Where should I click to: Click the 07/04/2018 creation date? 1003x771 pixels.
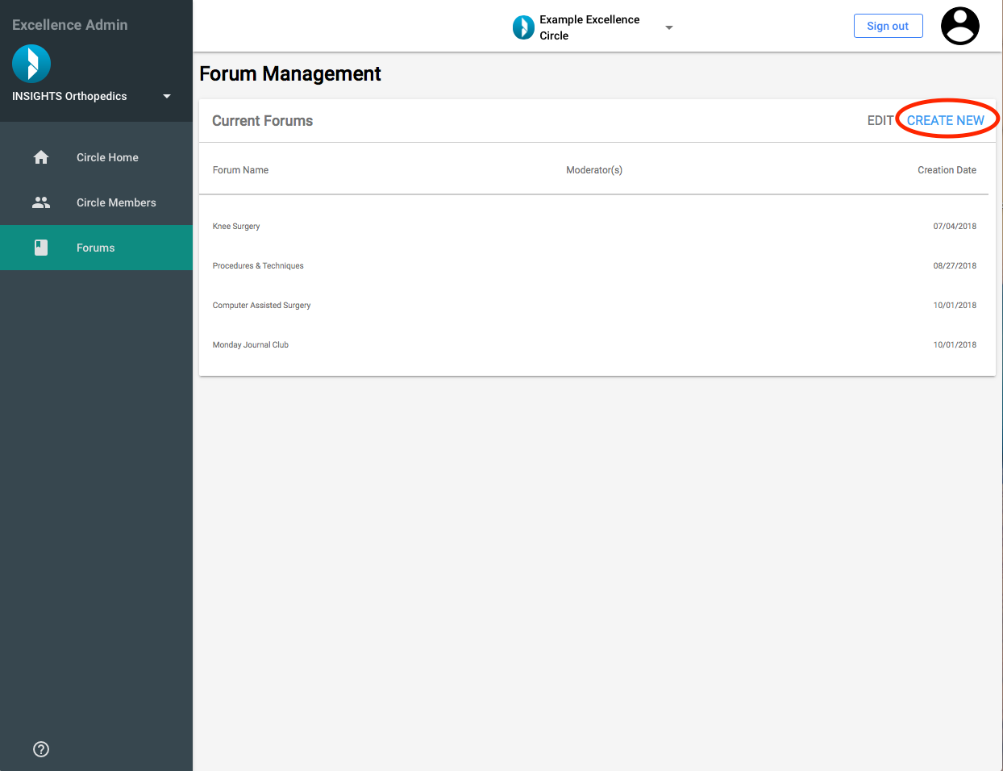(x=955, y=226)
